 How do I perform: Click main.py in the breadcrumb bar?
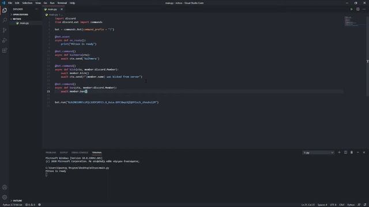tap(53, 15)
